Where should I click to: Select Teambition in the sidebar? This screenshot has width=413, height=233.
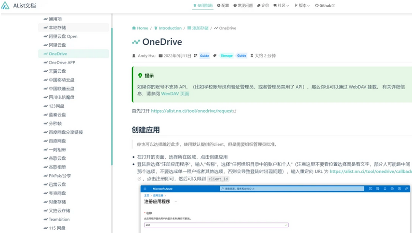(x=73, y=219)
